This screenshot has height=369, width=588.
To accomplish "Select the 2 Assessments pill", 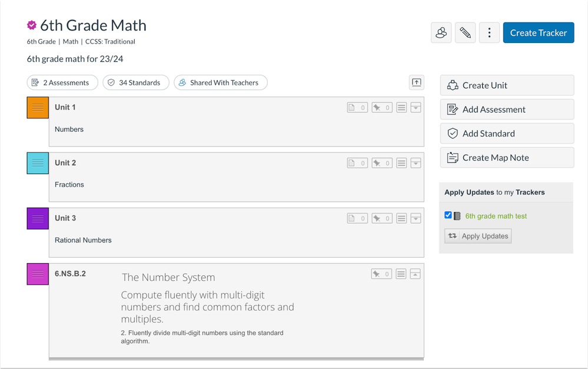I will point(62,83).
